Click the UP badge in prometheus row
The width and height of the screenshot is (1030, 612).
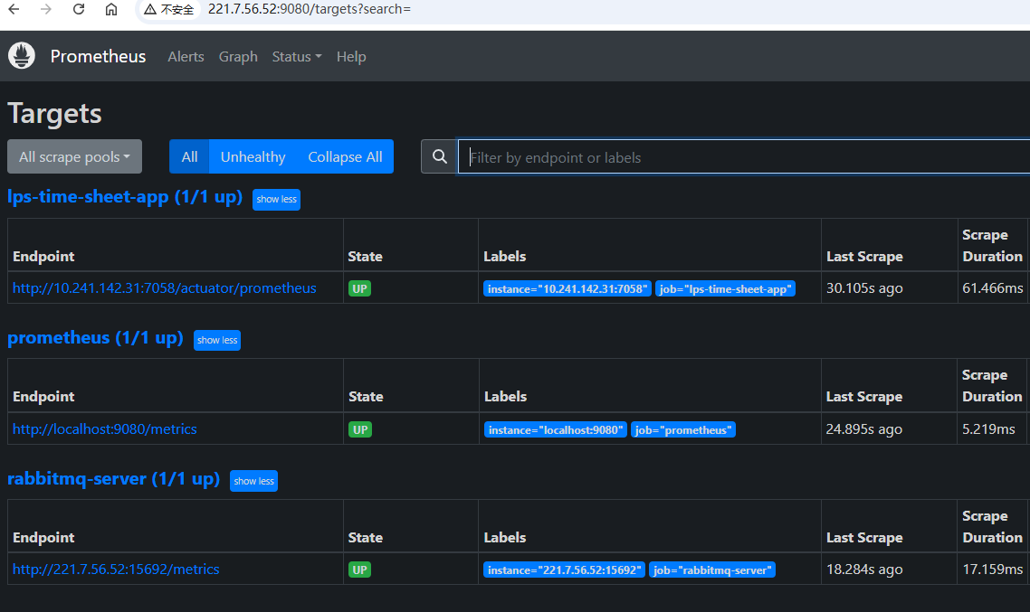pyautogui.click(x=360, y=429)
